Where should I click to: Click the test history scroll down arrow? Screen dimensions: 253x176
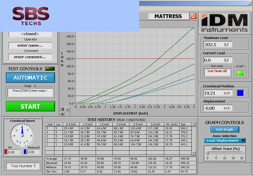tap(194, 153)
